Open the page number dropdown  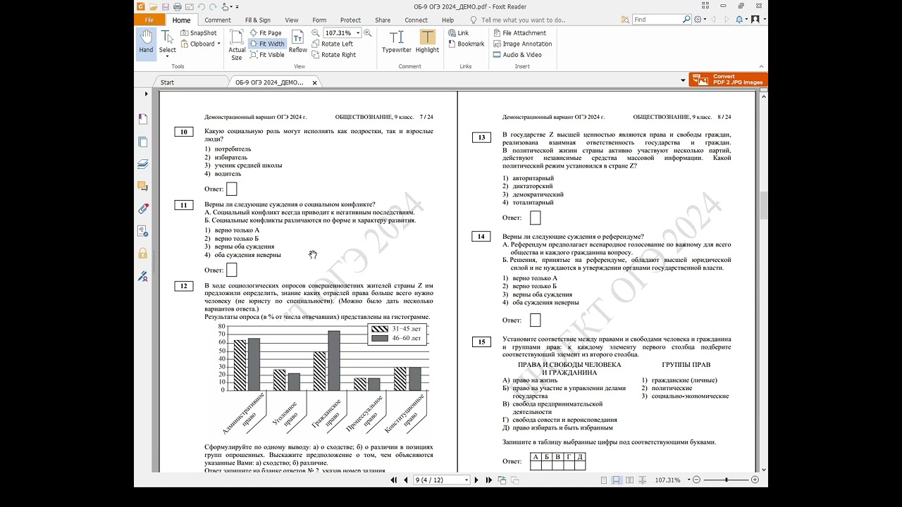(466, 480)
